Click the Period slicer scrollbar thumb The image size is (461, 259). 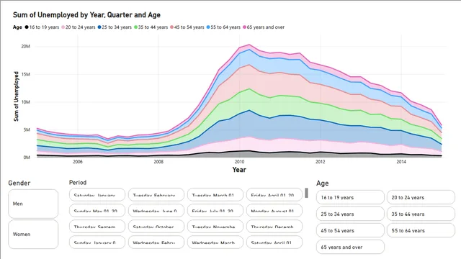pos(306,193)
